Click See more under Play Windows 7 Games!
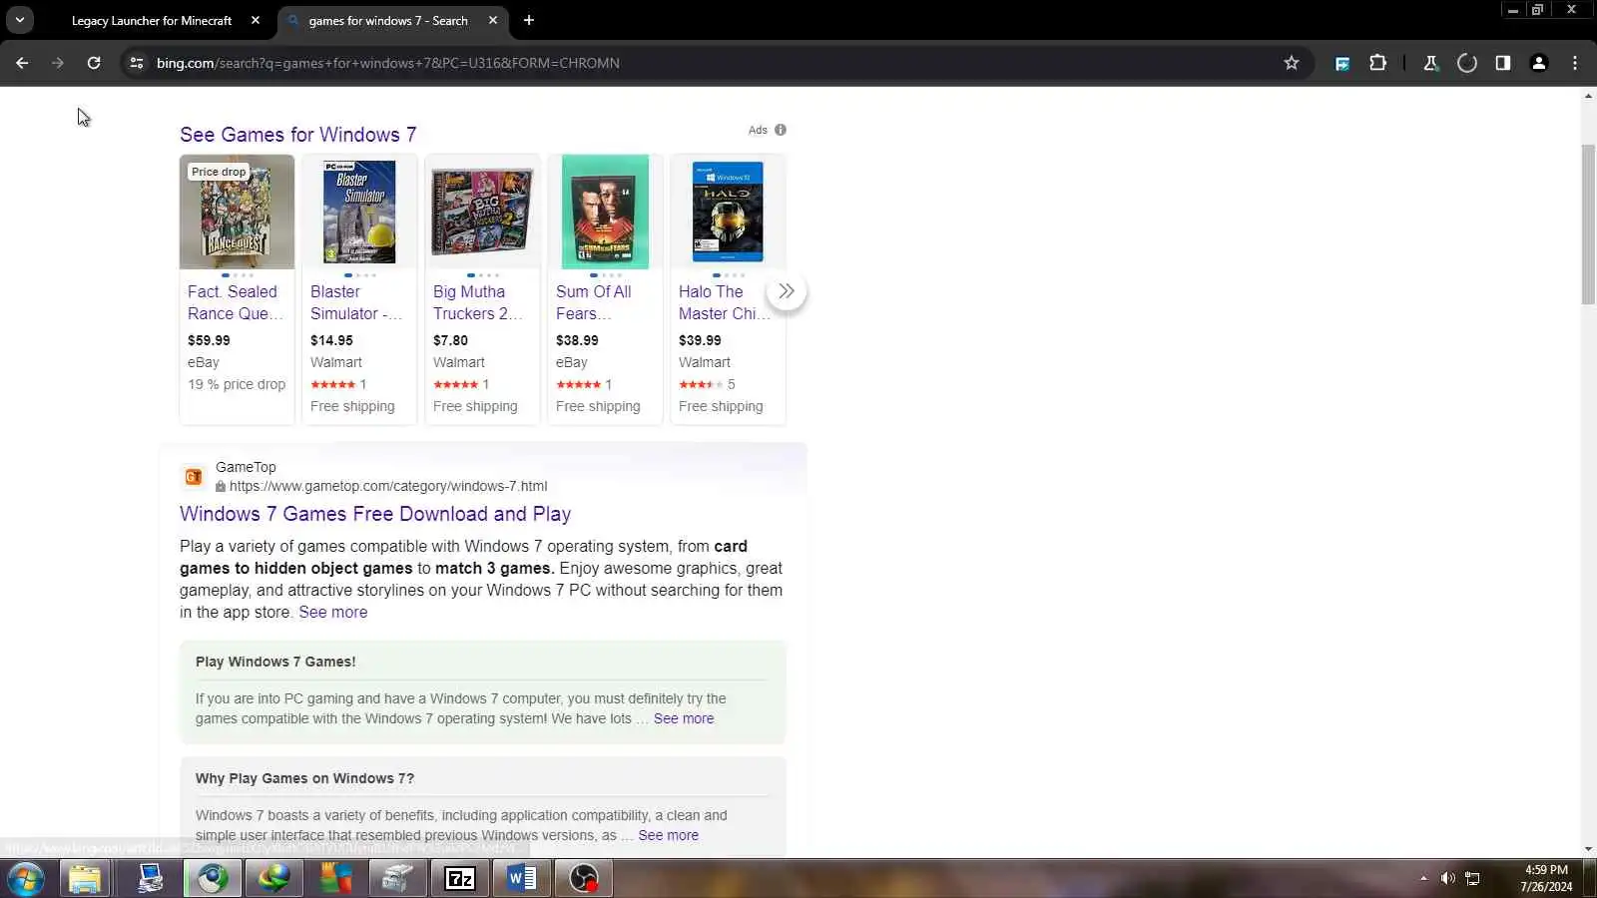The image size is (1597, 898). [684, 718]
